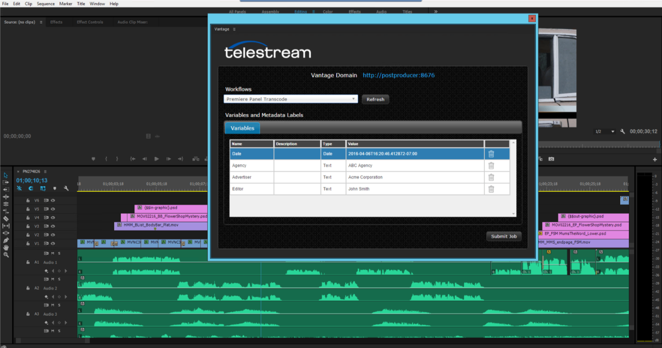Select the Pen tool in toolbar
The height and width of the screenshot is (348, 662).
click(6, 240)
